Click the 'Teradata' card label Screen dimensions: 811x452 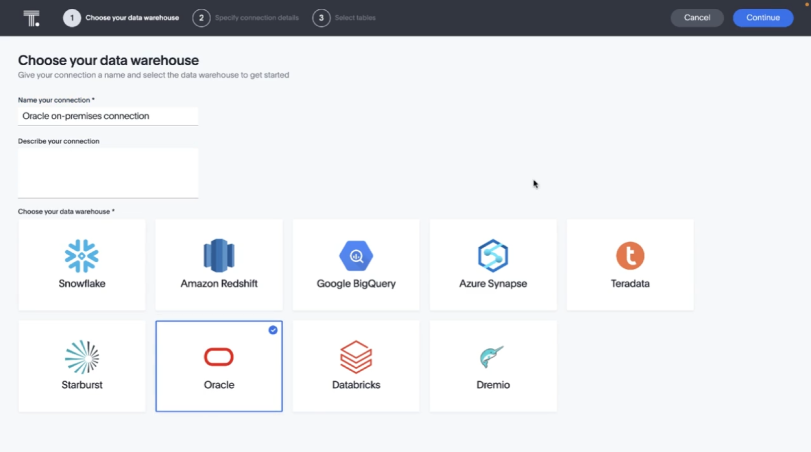tap(630, 283)
